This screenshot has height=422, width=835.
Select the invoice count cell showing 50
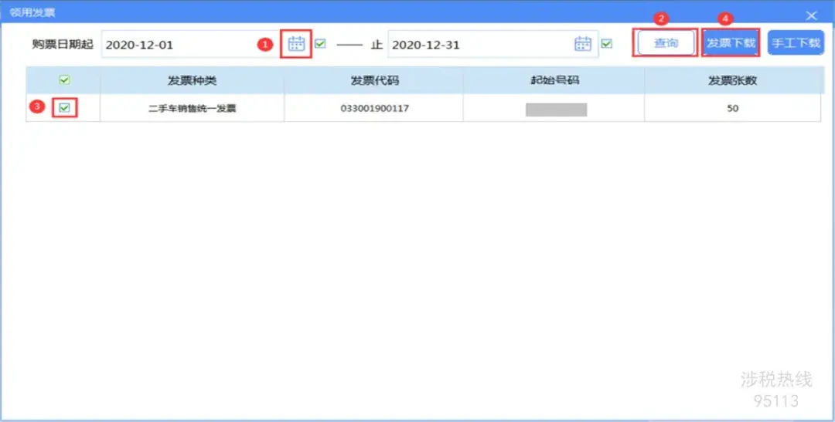(x=732, y=109)
